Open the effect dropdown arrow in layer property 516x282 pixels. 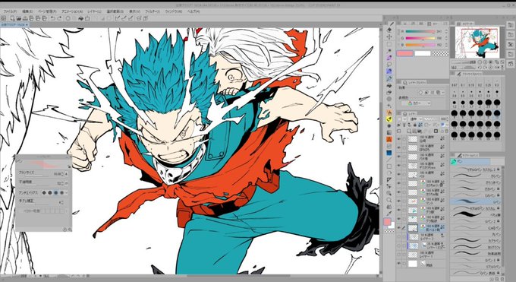pyautogui.click(x=442, y=93)
